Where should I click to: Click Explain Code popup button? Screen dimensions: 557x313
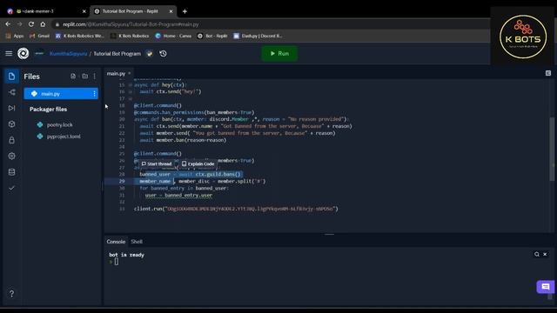point(198,164)
